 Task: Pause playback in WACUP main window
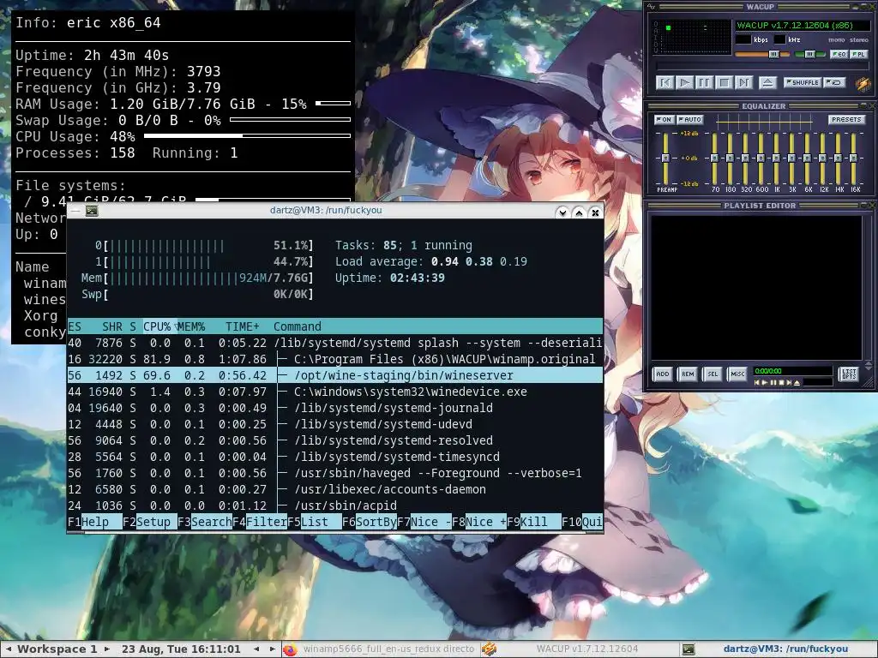(x=704, y=83)
